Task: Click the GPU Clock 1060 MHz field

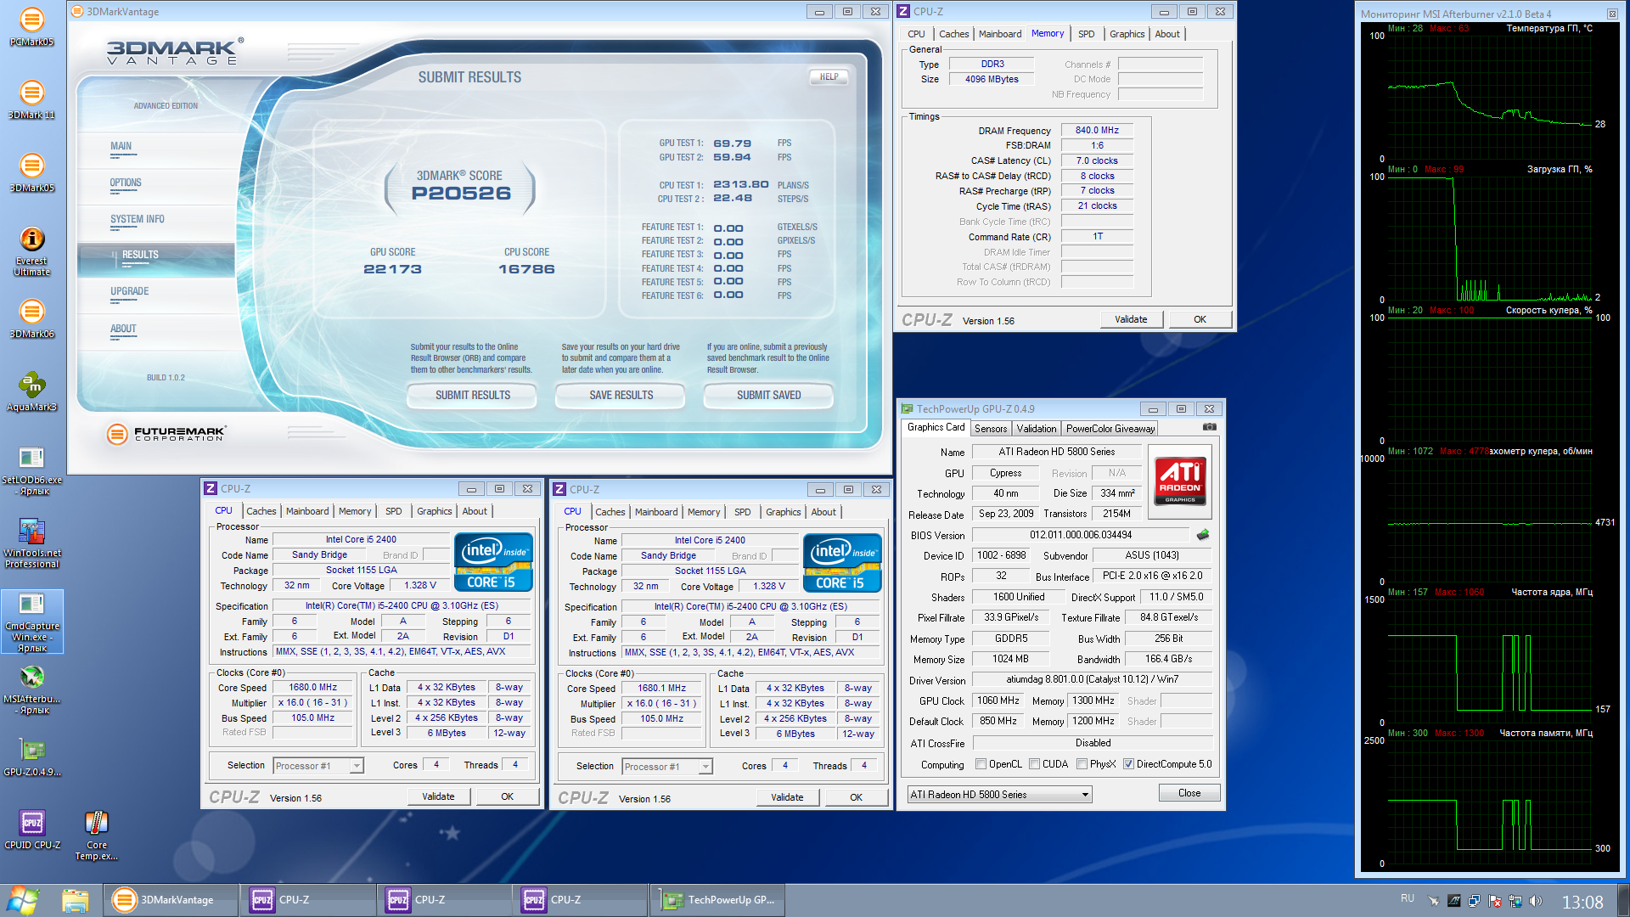Action: point(998,700)
